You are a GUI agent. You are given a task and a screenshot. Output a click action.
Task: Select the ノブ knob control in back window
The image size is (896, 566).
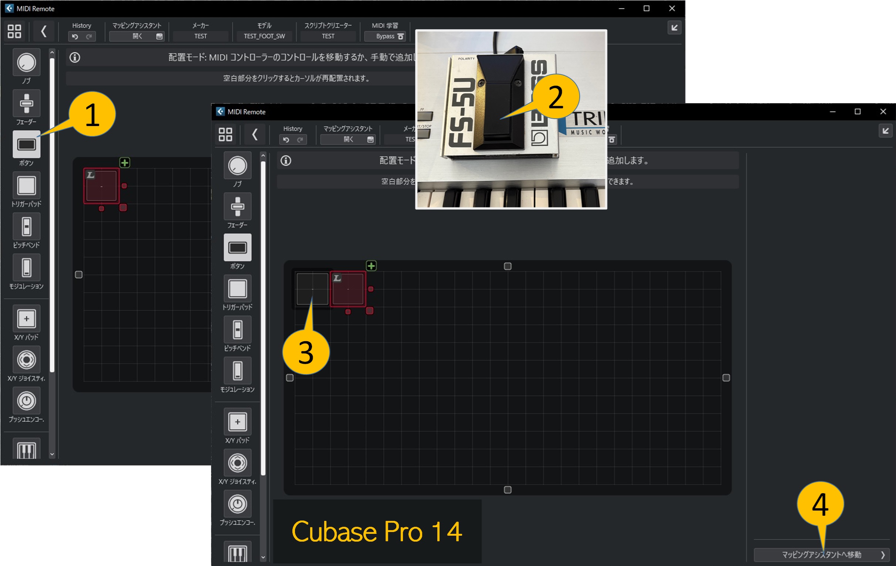(26, 62)
